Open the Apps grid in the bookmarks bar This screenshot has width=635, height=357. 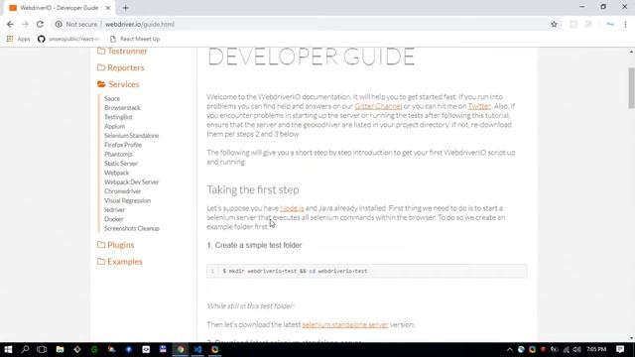pyautogui.click(x=18, y=39)
